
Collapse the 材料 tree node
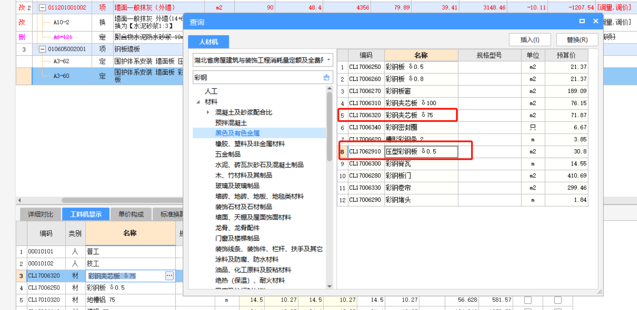point(198,102)
